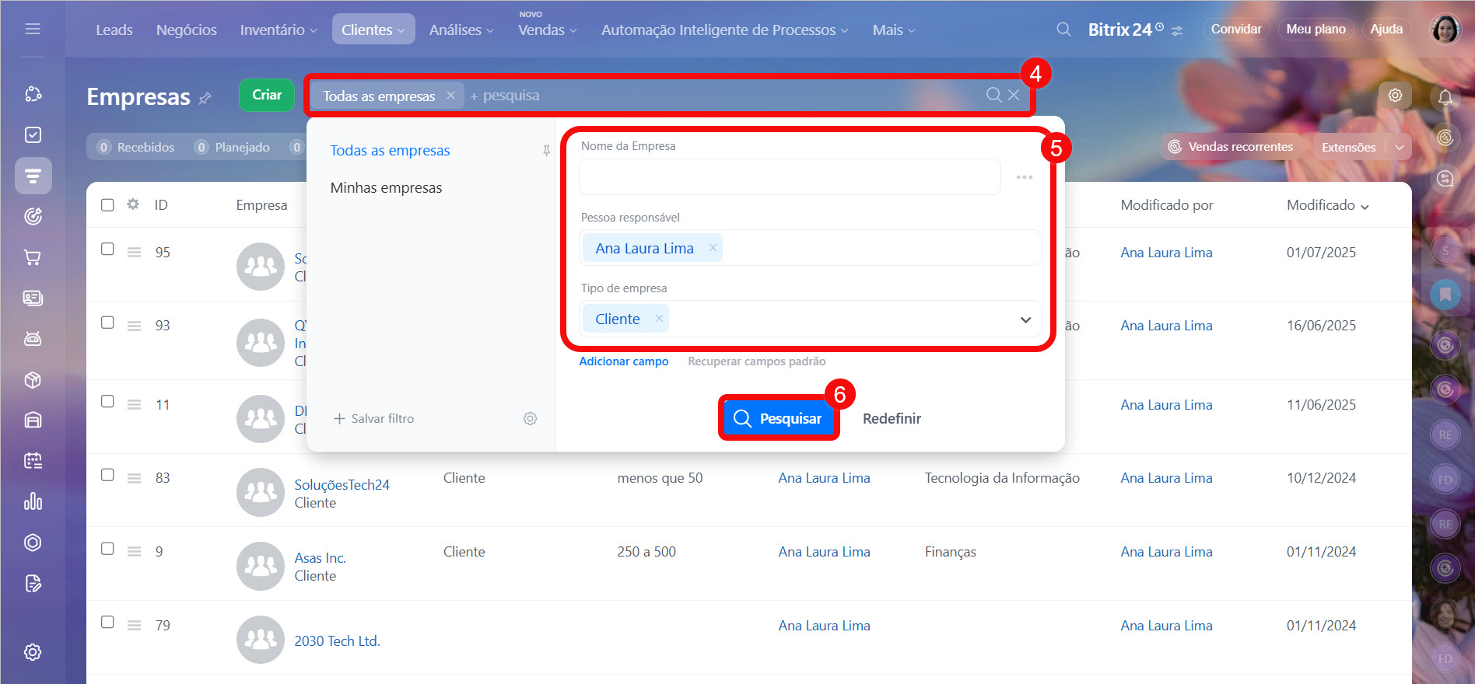Open the SoluçõesTech24 company link
Screen dimensions: 1475x684
[342, 484]
